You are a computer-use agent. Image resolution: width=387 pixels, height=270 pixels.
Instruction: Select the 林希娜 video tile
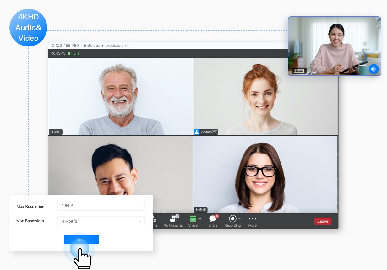pyautogui.click(x=265, y=174)
